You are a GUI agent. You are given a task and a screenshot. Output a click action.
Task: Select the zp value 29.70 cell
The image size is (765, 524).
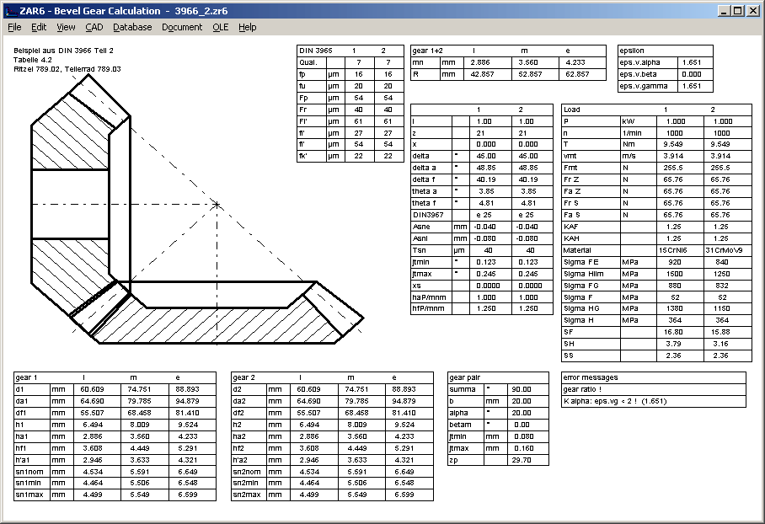point(521,460)
